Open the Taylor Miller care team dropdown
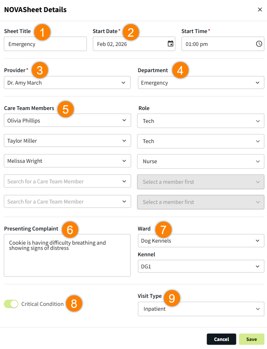This screenshot has height=349, width=267. click(67, 141)
